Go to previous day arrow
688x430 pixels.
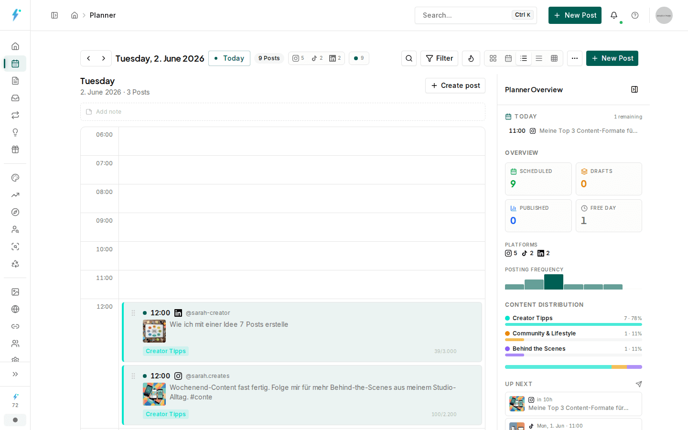tap(88, 58)
